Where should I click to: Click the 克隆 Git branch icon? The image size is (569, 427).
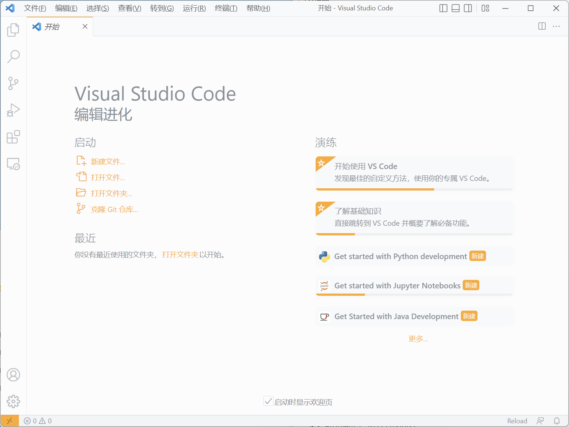click(81, 208)
